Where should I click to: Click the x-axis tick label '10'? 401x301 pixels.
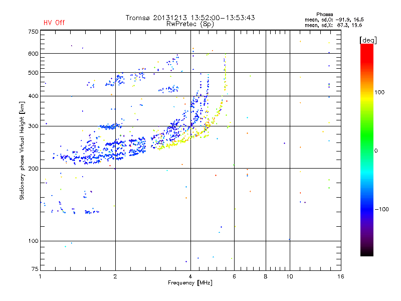pyautogui.click(x=290, y=276)
